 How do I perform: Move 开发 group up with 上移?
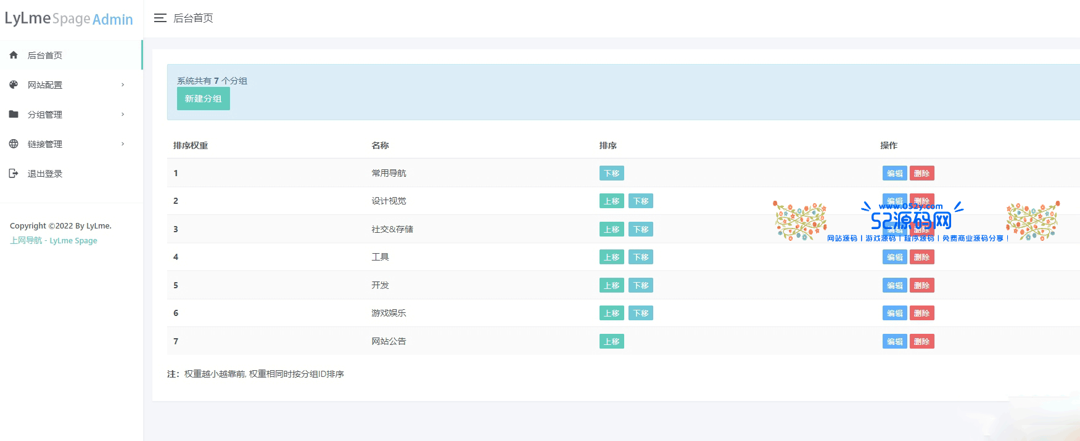pos(611,286)
